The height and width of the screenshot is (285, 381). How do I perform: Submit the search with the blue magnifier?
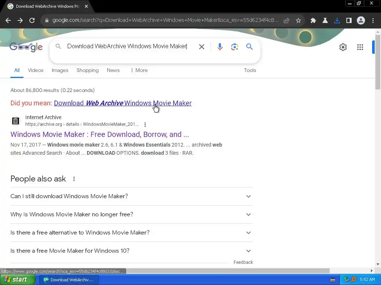coord(249,46)
